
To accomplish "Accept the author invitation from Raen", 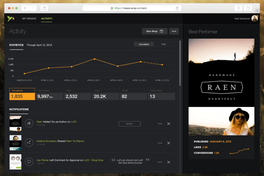I will [x=129, y=124].
